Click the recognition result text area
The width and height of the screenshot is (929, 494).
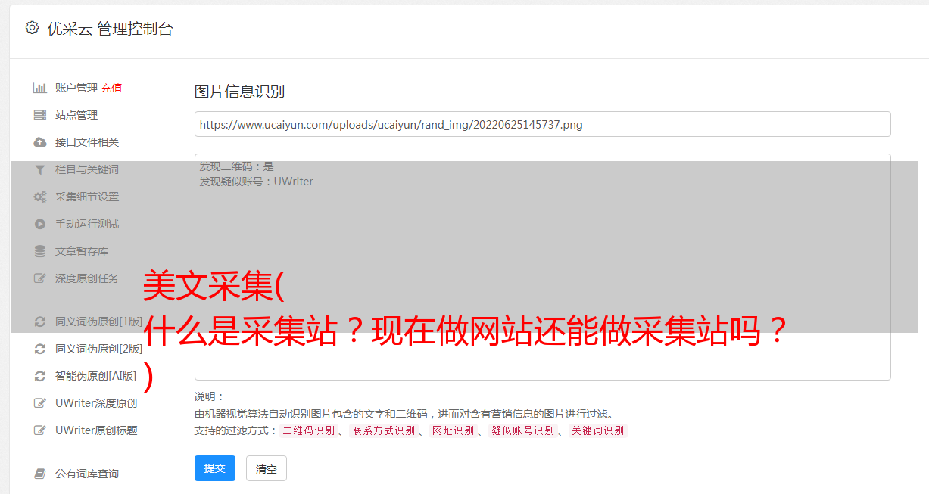(542, 266)
